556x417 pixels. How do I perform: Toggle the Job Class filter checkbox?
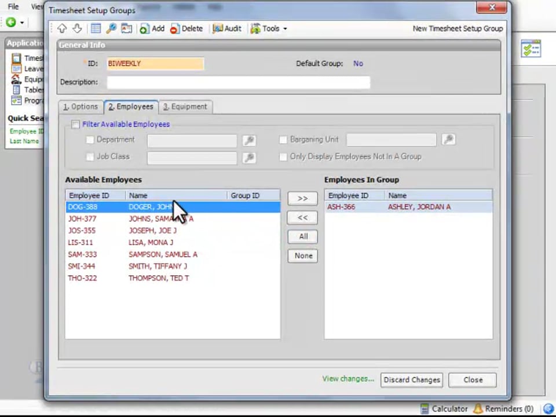tap(90, 157)
